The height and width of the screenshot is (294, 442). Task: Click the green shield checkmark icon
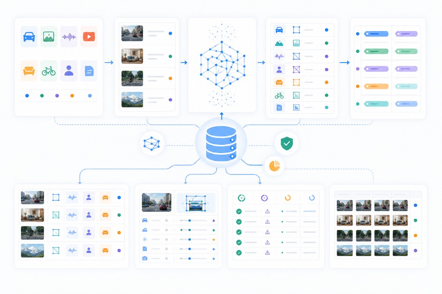tap(287, 144)
